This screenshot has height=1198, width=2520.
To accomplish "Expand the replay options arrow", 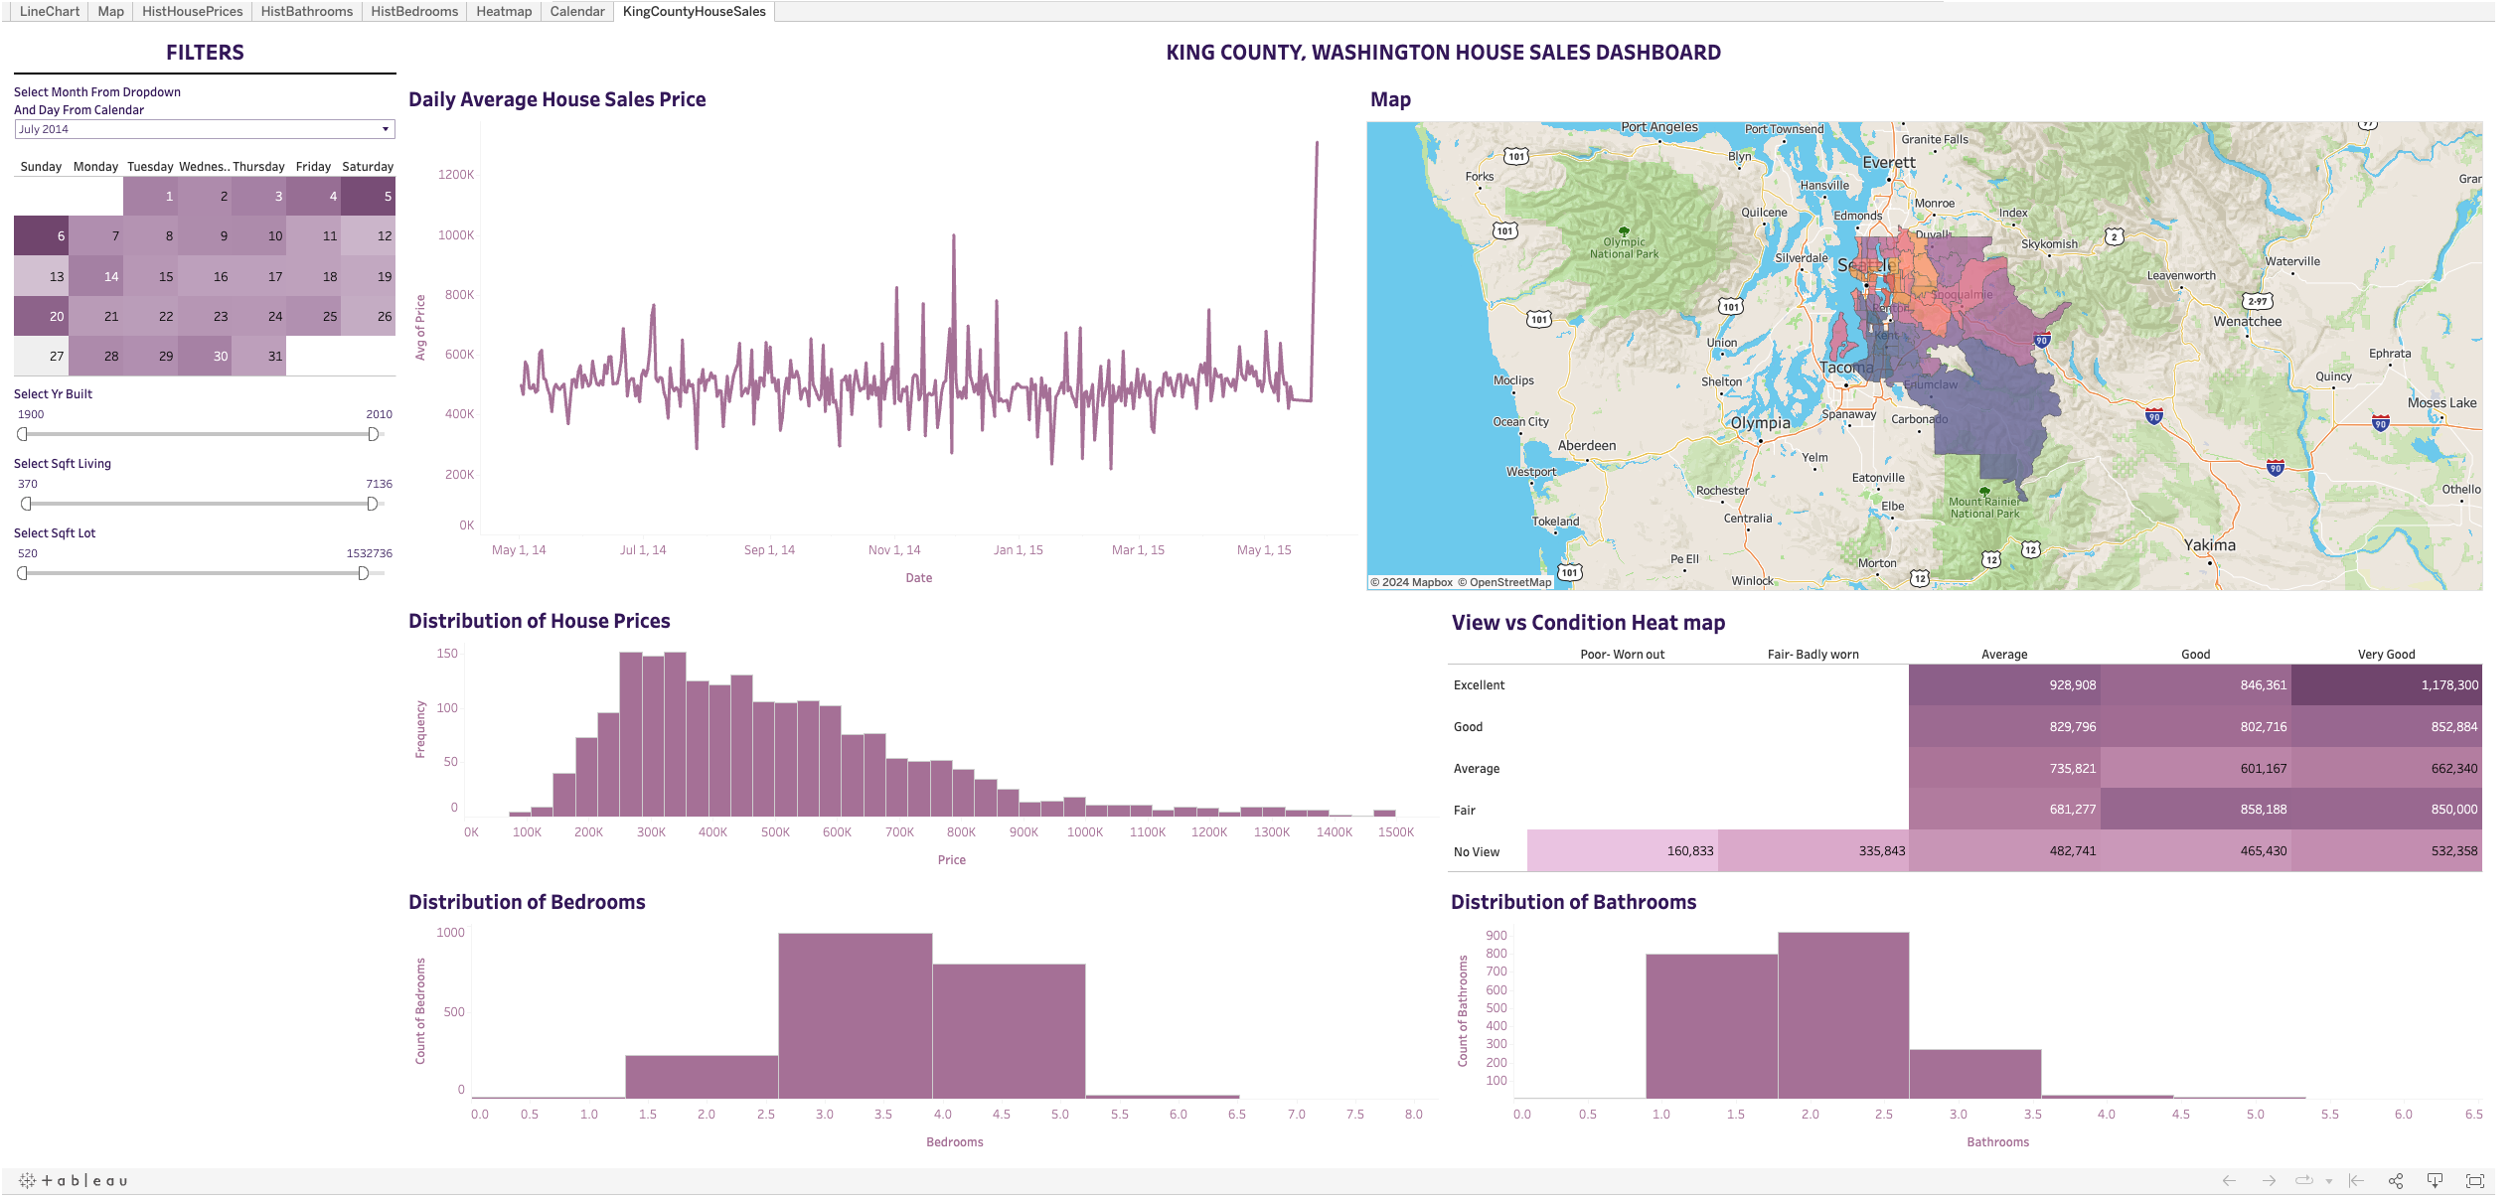I will coord(2328,1181).
